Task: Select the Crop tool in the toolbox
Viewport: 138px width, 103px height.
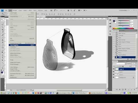Action: [2, 30]
